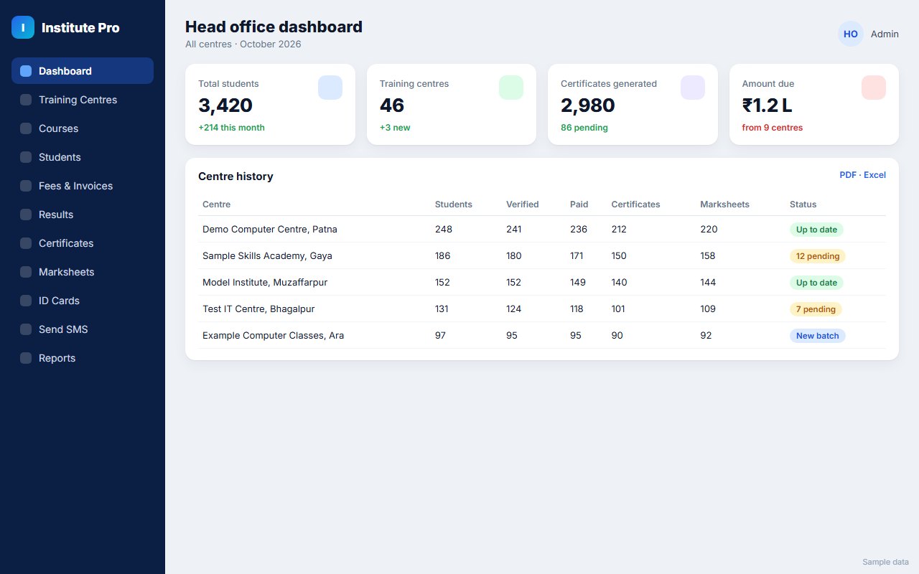
Task: Click the PDF · Excel export link
Action: tap(862, 175)
